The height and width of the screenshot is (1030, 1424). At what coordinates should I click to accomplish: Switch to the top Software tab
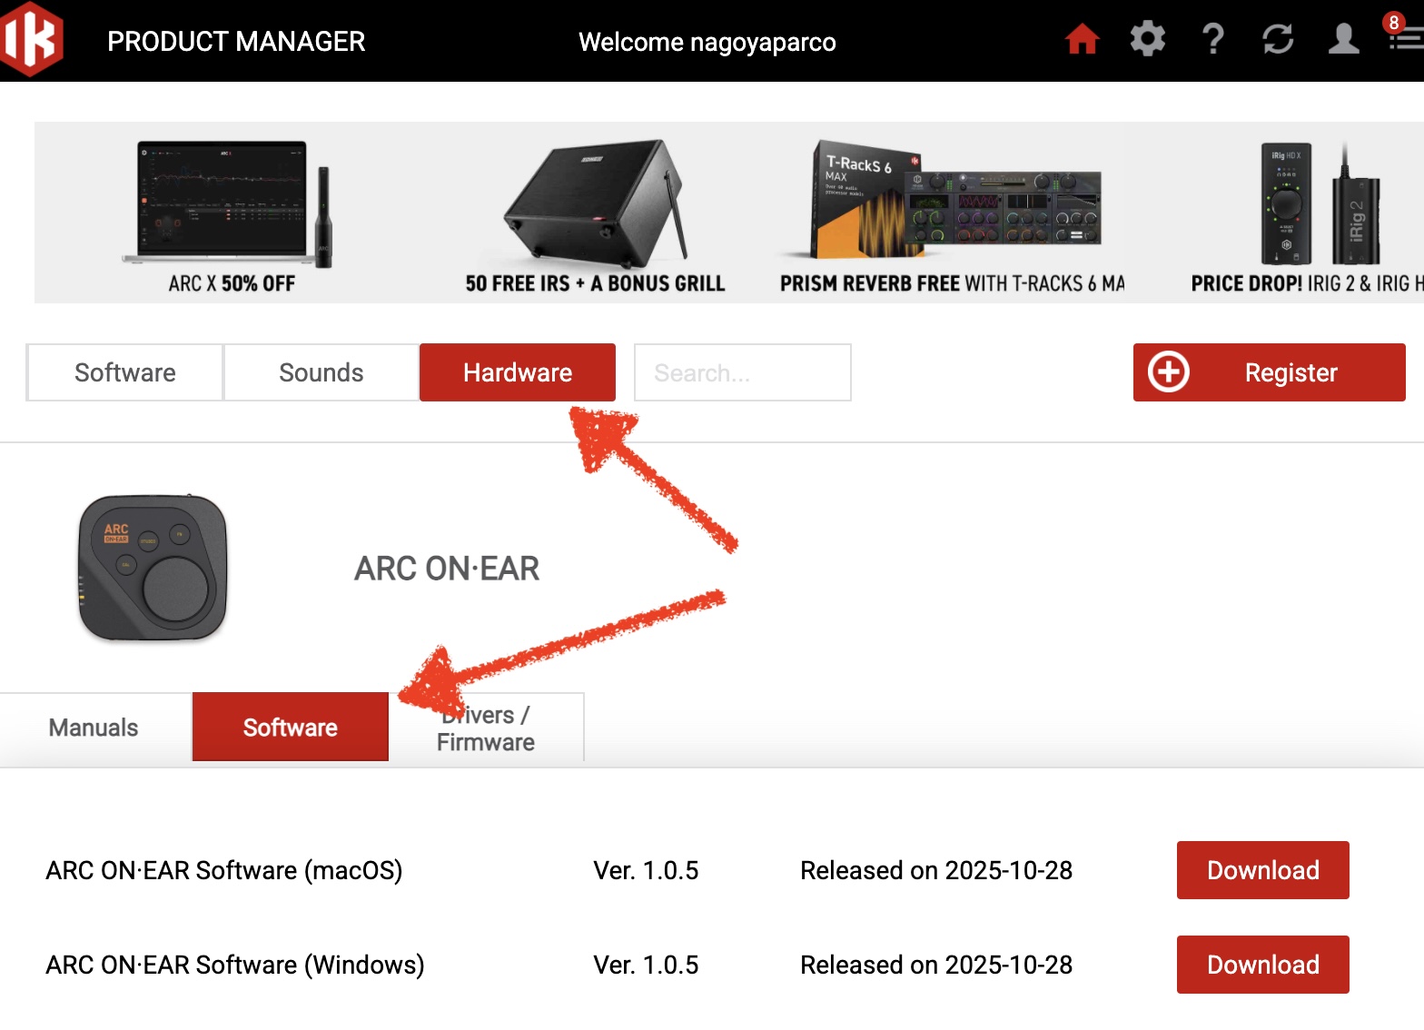(125, 372)
